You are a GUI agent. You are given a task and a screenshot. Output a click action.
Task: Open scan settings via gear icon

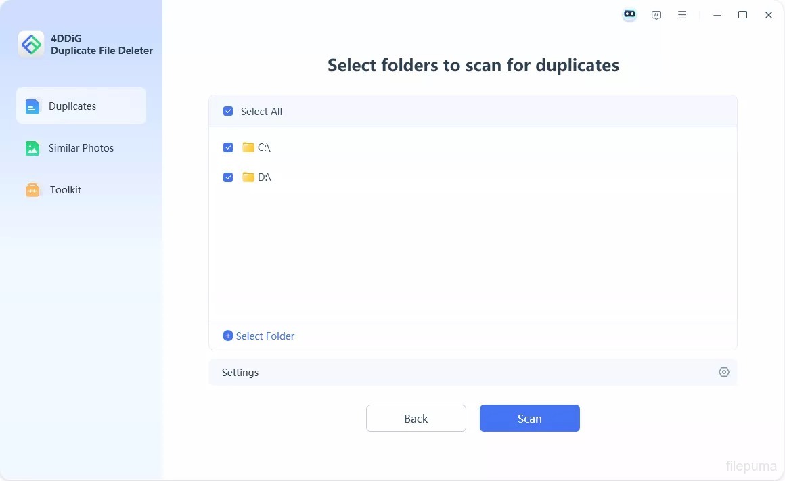point(723,372)
